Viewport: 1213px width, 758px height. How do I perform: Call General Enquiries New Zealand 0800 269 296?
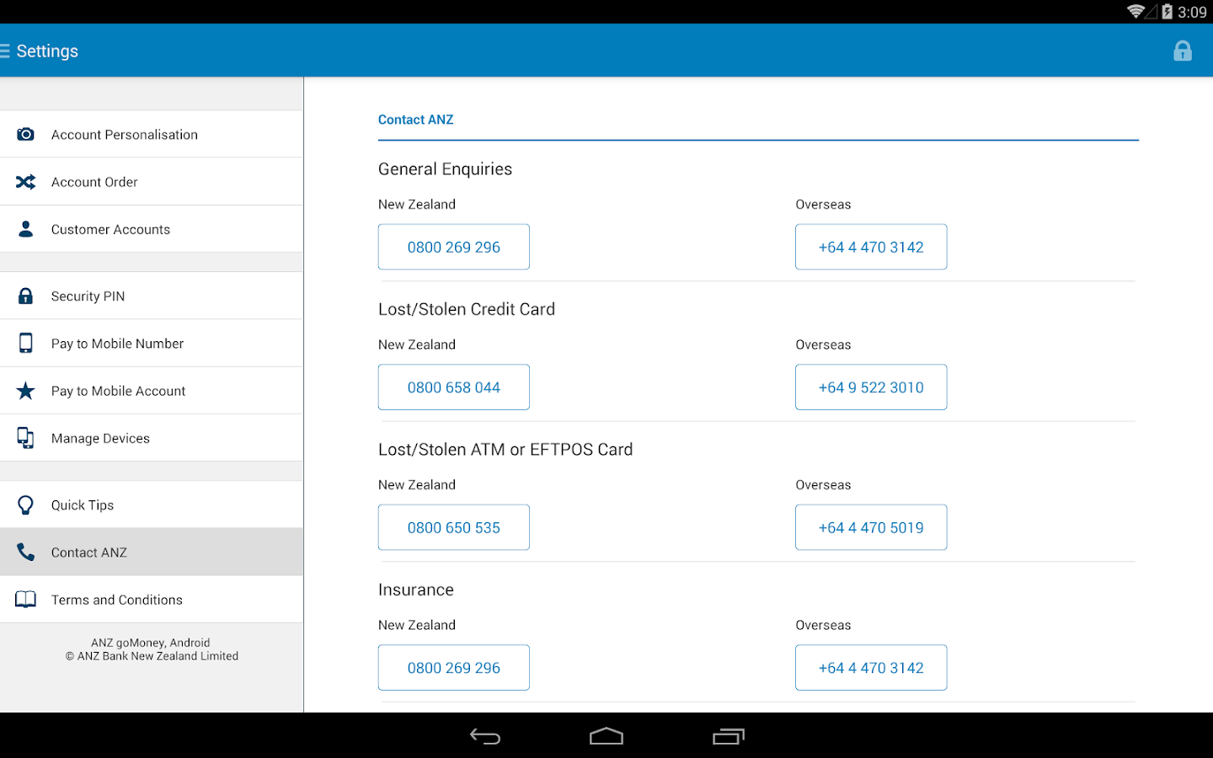tap(454, 247)
